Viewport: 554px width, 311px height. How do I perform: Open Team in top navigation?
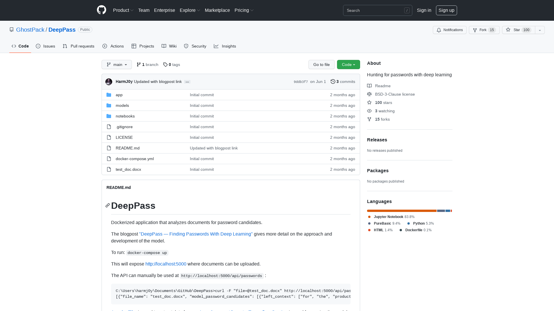tap(144, 10)
